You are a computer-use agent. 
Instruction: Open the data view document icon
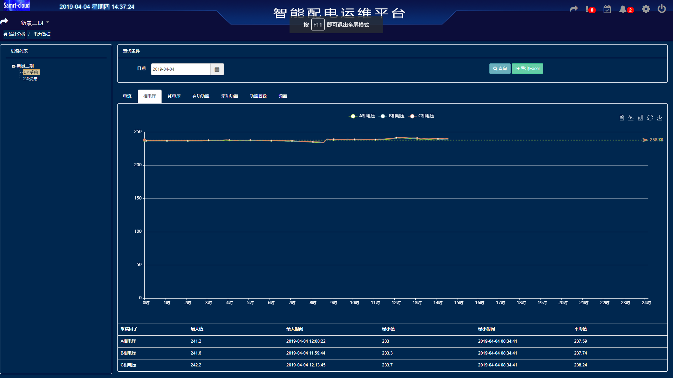pyautogui.click(x=621, y=118)
